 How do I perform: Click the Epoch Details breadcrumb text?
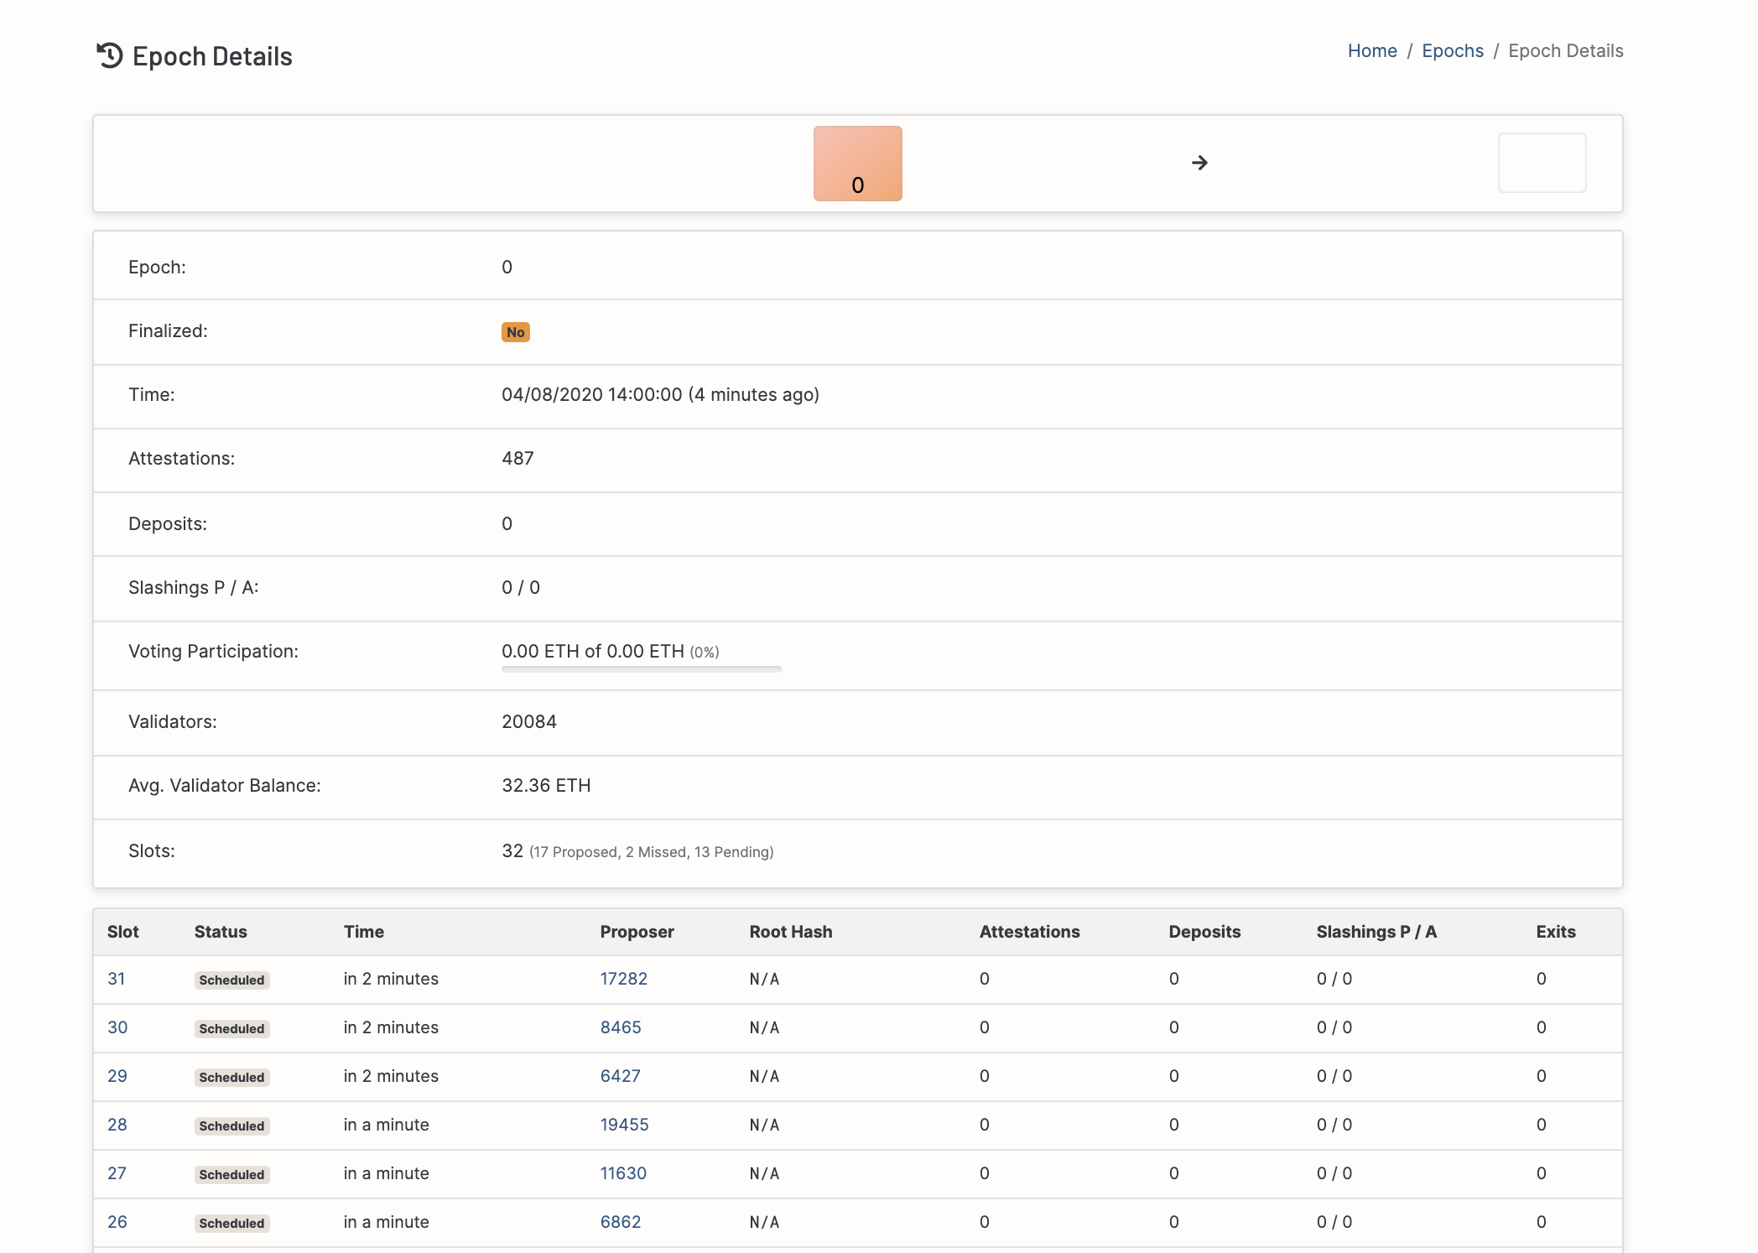pos(1565,51)
